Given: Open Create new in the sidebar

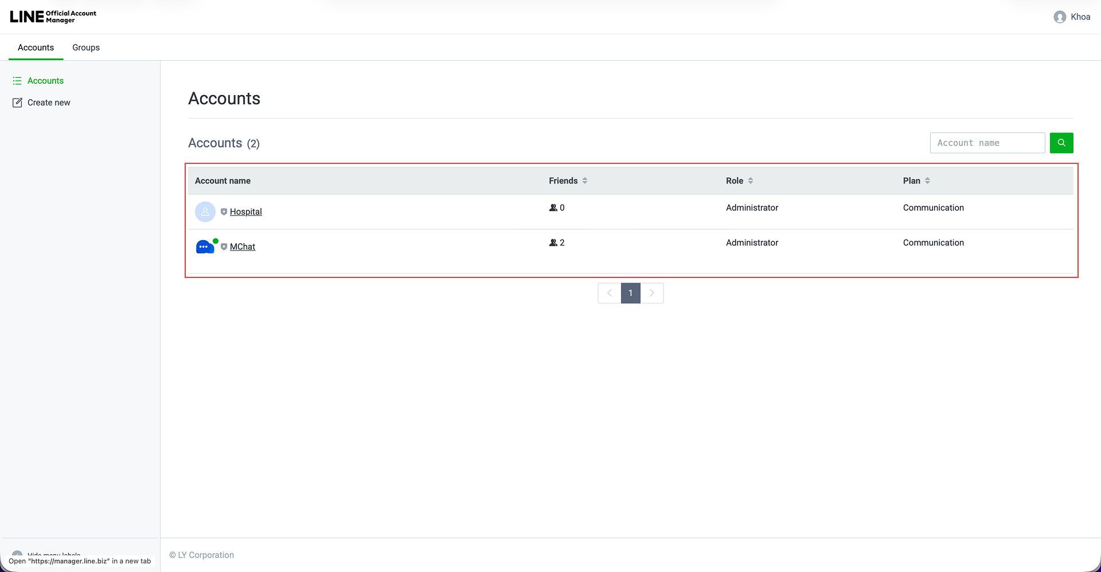Looking at the screenshot, I should click(x=49, y=103).
